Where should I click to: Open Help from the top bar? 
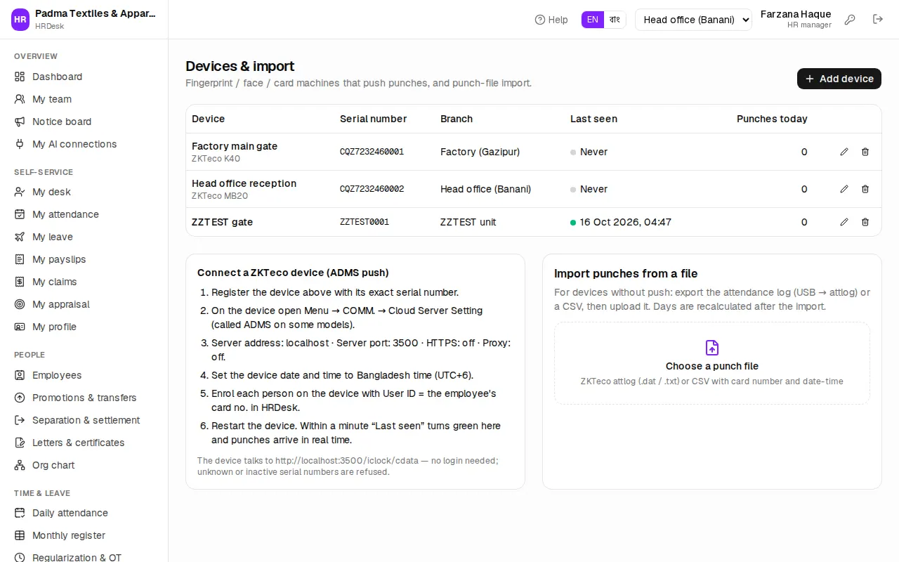coord(551,20)
